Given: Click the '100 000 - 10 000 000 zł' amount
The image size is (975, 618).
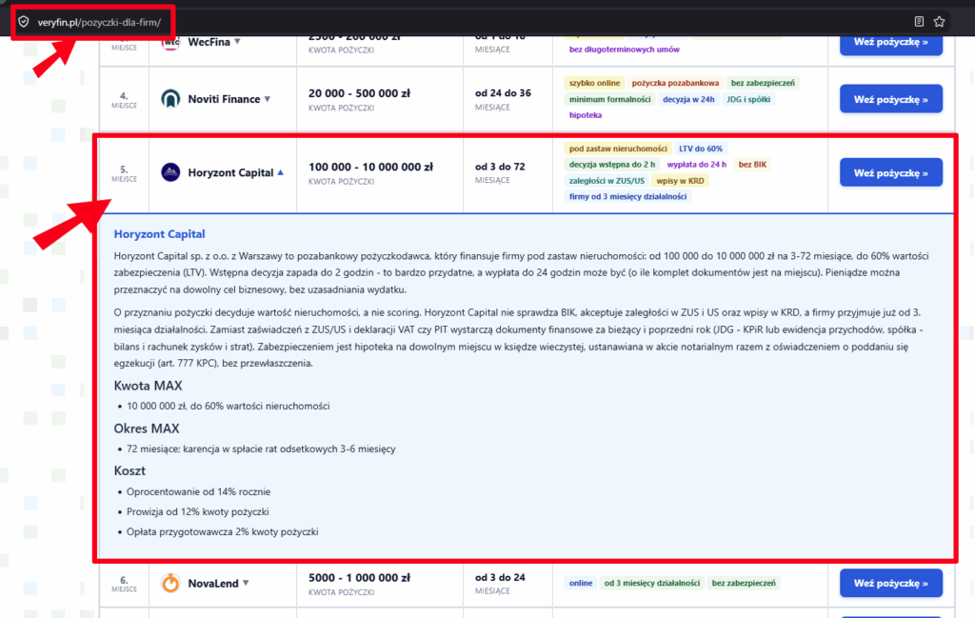Looking at the screenshot, I should click(x=370, y=167).
